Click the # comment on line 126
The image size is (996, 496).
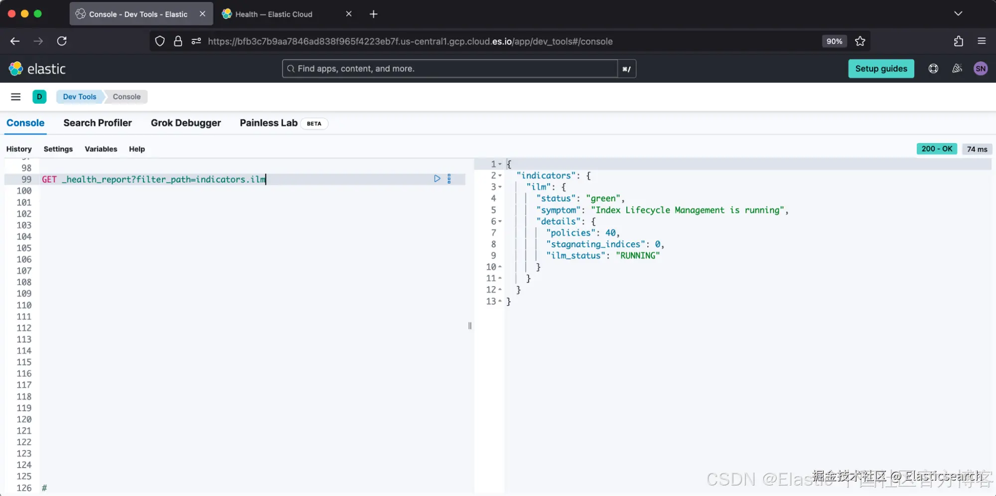(x=44, y=488)
